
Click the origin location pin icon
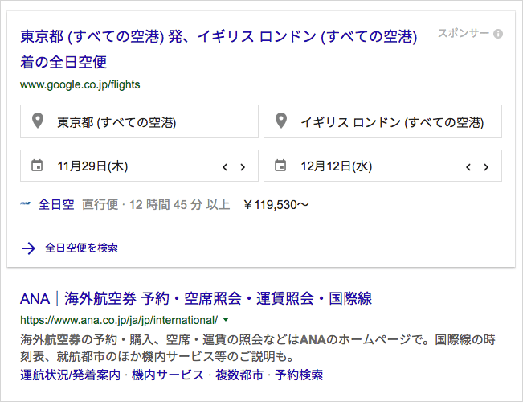point(38,121)
